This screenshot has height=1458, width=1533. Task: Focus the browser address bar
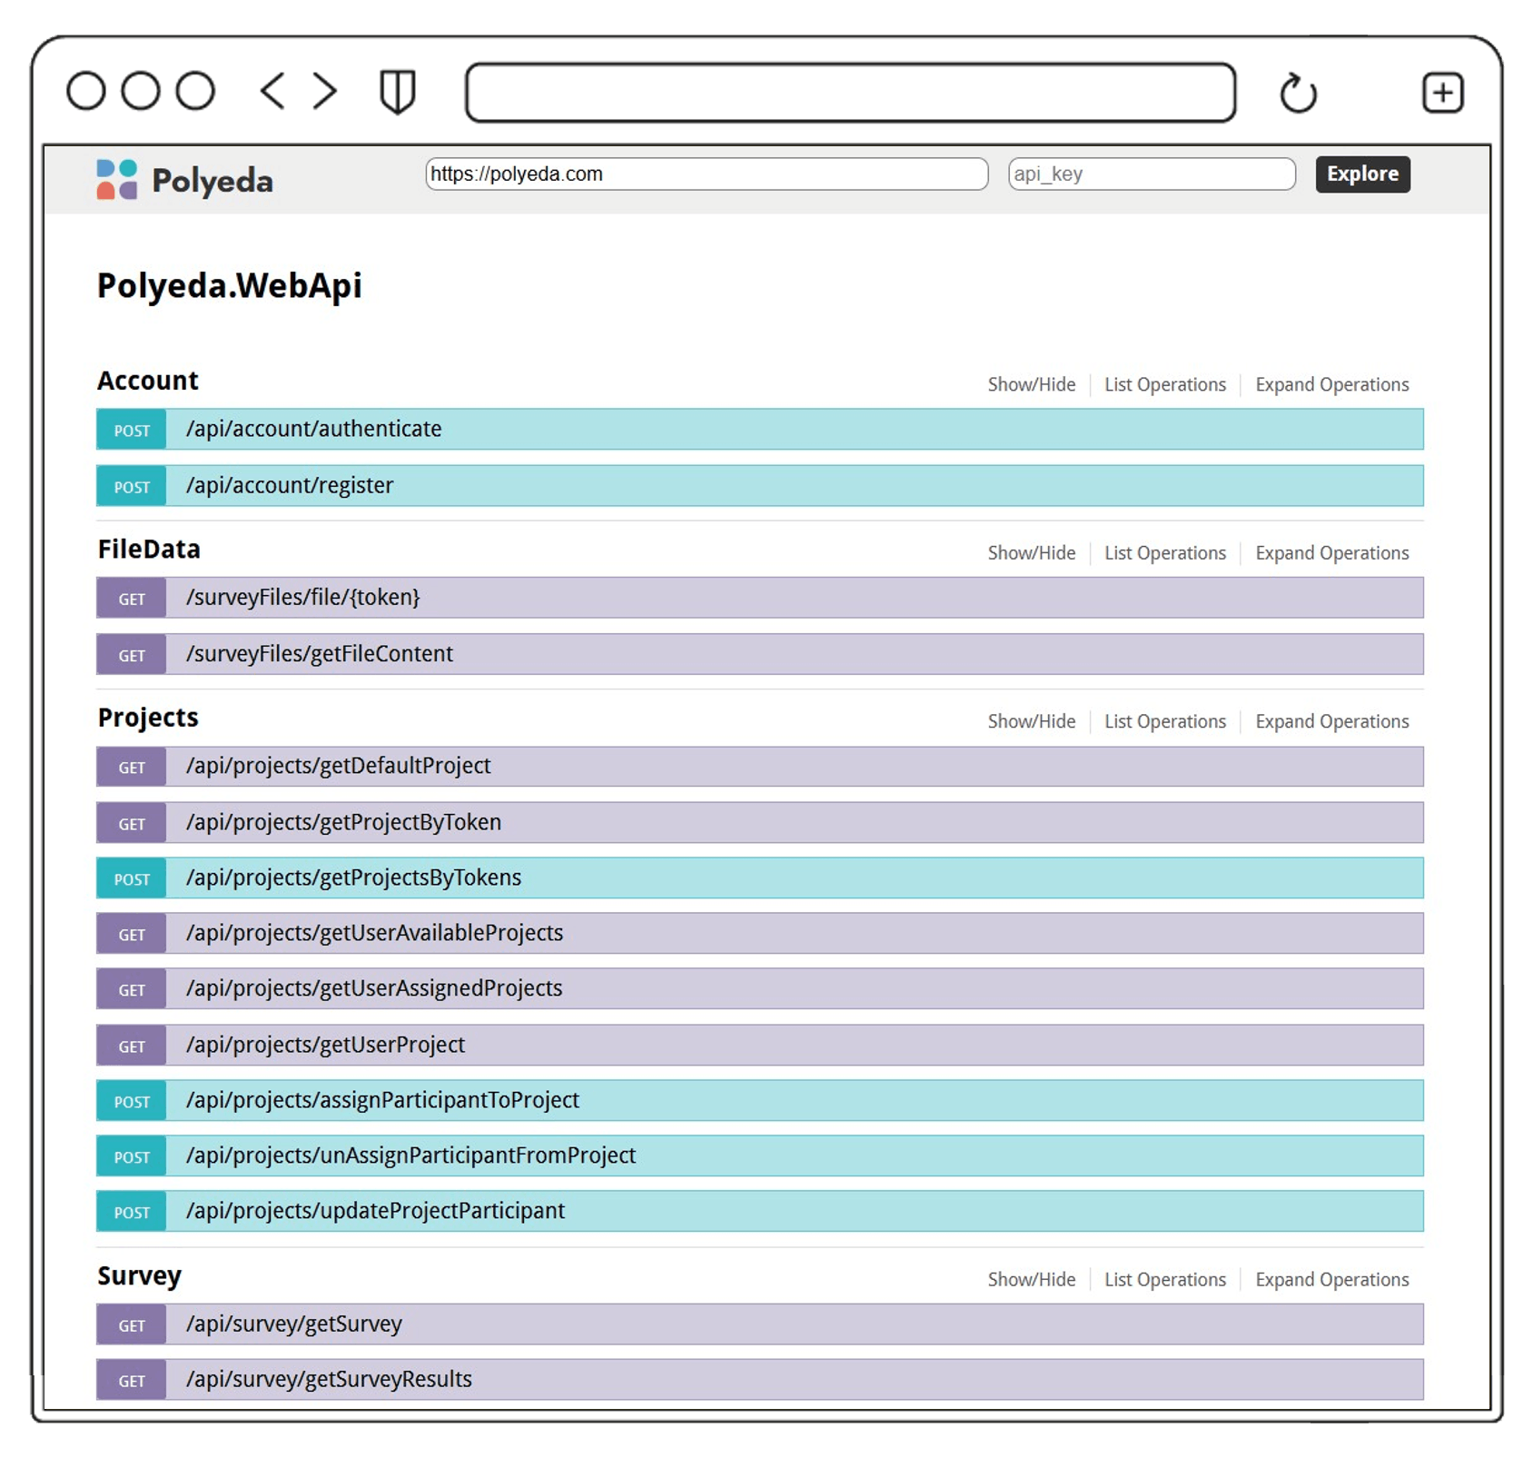point(850,93)
